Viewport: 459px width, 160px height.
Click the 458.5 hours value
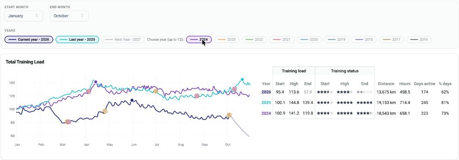[x=405, y=92]
